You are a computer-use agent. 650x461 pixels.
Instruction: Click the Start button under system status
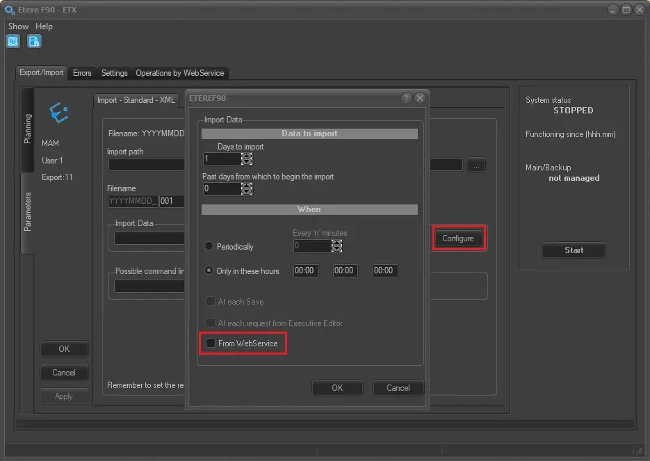coord(574,250)
